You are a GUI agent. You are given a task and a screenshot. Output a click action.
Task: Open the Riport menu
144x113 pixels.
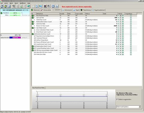click(x=16, y=3)
